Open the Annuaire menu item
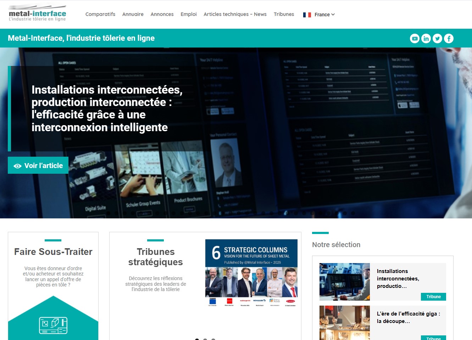Viewport: 472px width, 340px height. pyautogui.click(x=133, y=14)
